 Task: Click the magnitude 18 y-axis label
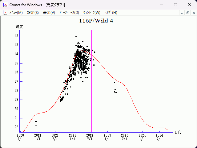[16, 91]
